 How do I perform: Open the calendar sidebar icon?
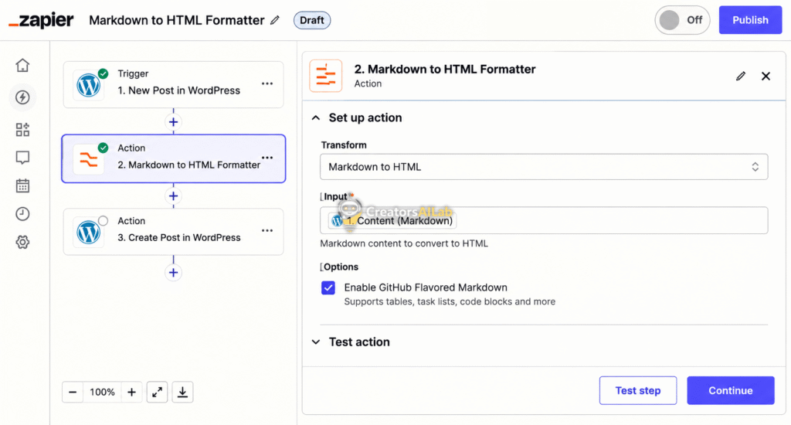pyautogui.click(x=22, y=185)
